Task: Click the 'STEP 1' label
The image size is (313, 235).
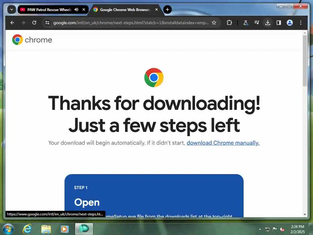Action: [x=81, y=188]
